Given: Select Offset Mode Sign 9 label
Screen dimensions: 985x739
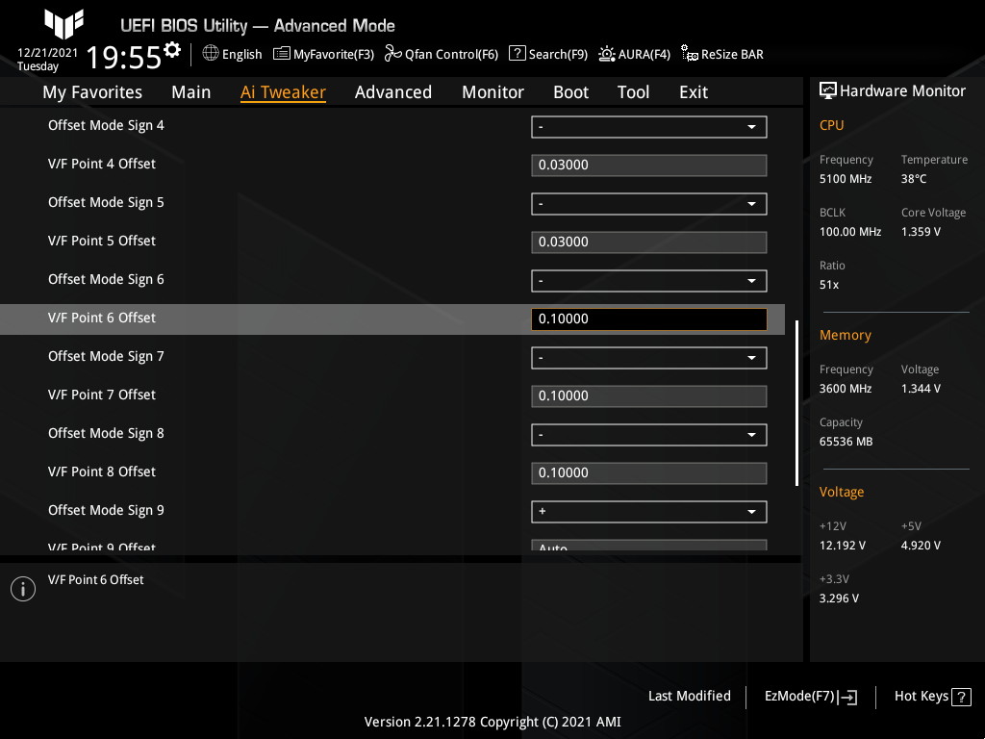Looking at the screenshot, I should click(106, 511).
